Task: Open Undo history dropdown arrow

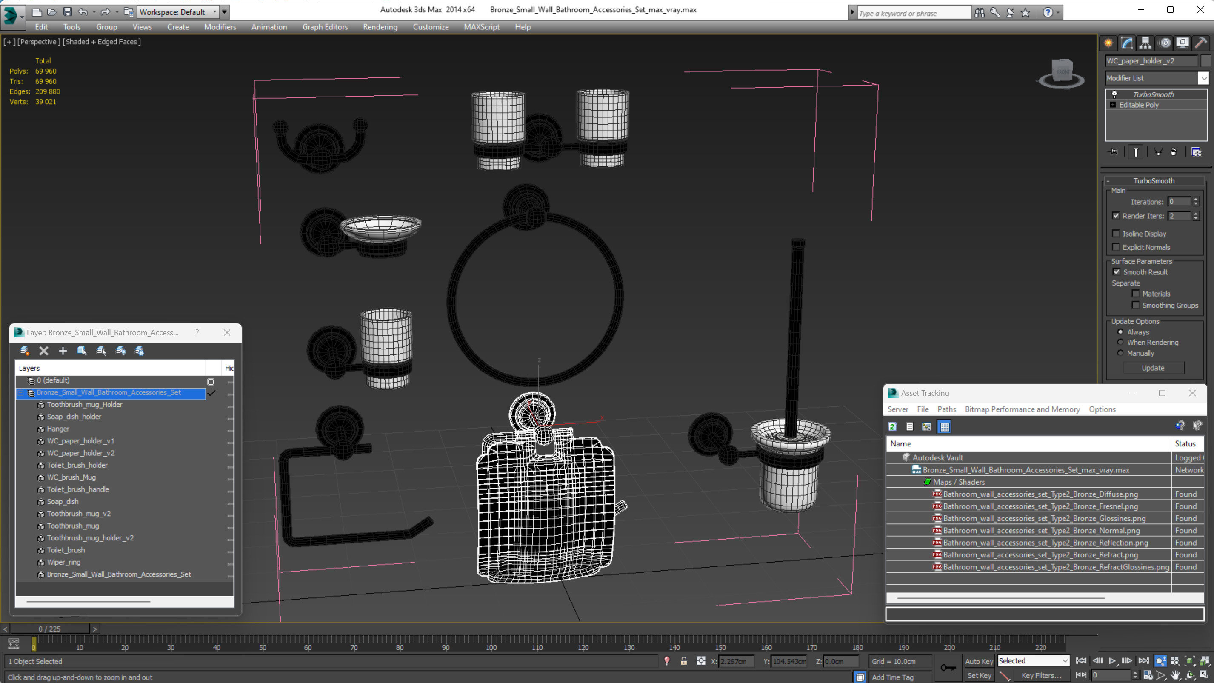Action: pyautogui.click(x=94, y=12)
